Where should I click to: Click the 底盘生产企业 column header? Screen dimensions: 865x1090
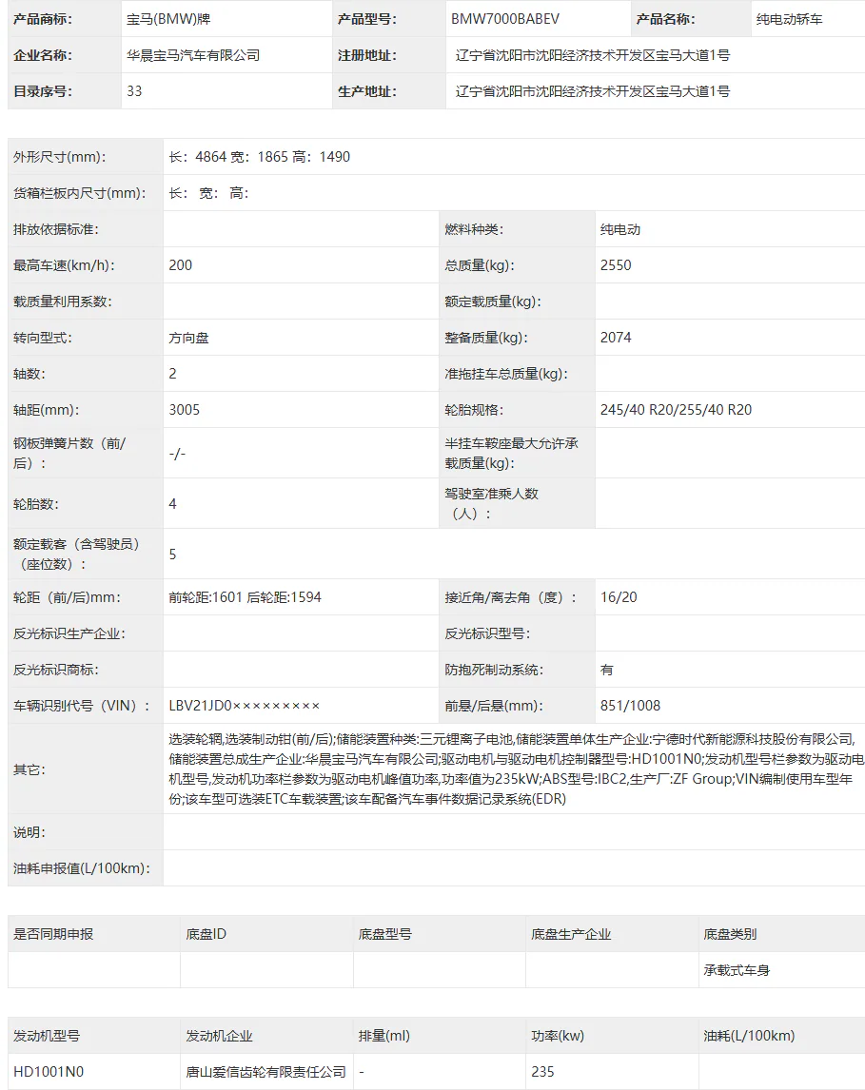(571, 934)
